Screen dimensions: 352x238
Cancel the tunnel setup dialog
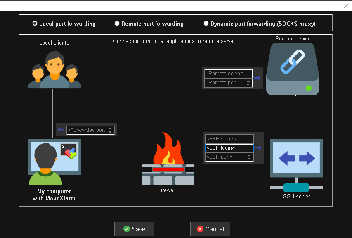(x=210, y=229)
